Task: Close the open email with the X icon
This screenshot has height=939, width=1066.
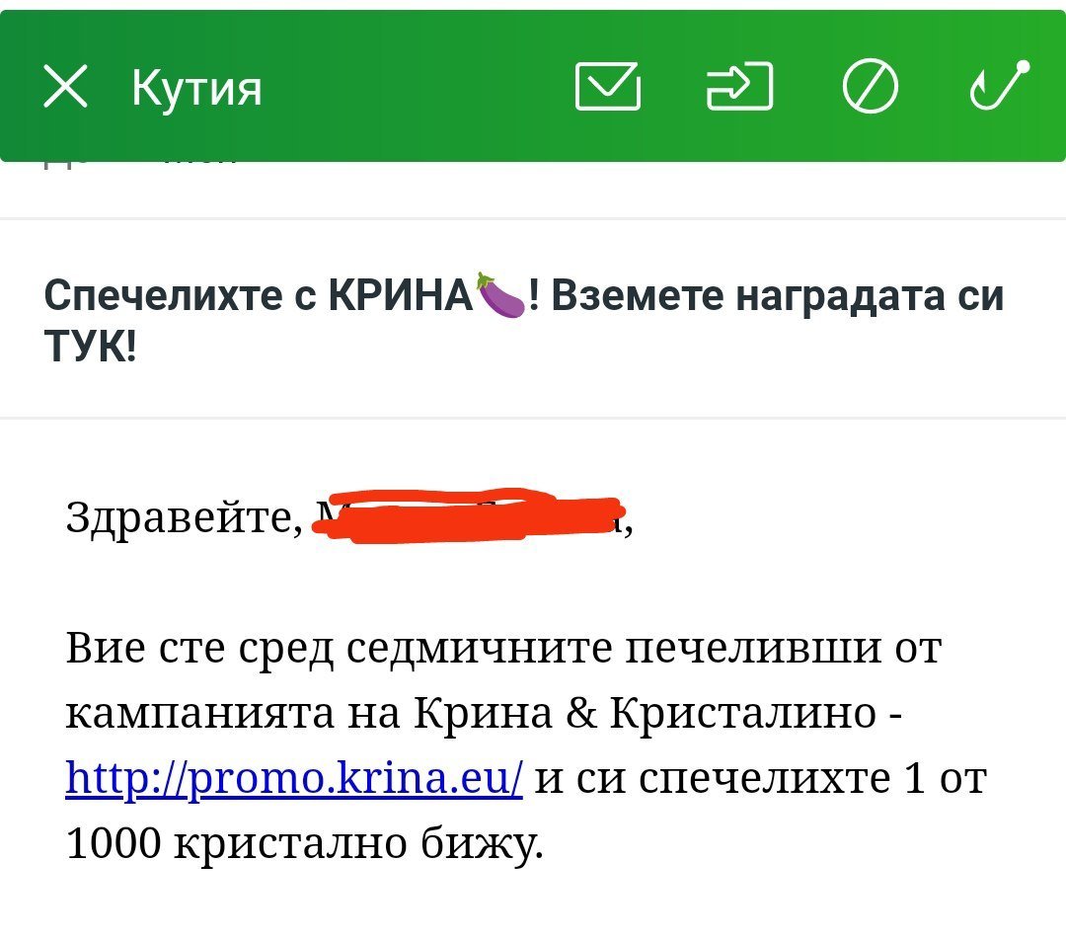Action: click(x=66, y=87)
